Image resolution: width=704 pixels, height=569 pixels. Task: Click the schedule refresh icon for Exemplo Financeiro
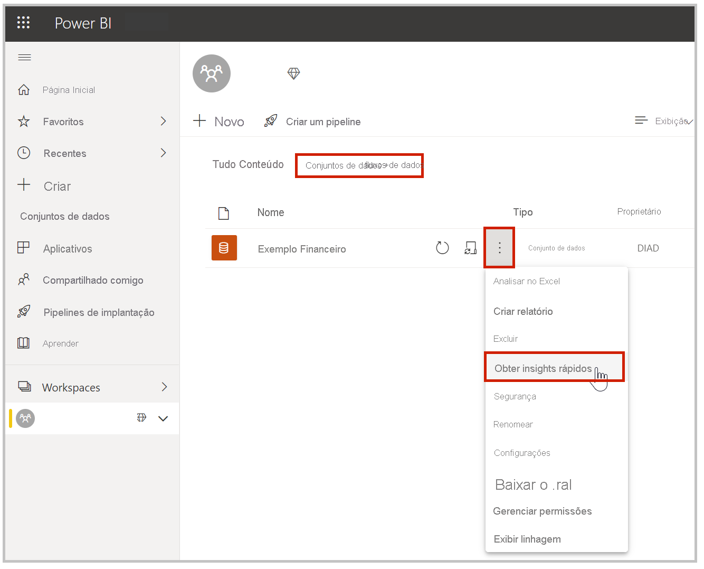tap(470, 248)
